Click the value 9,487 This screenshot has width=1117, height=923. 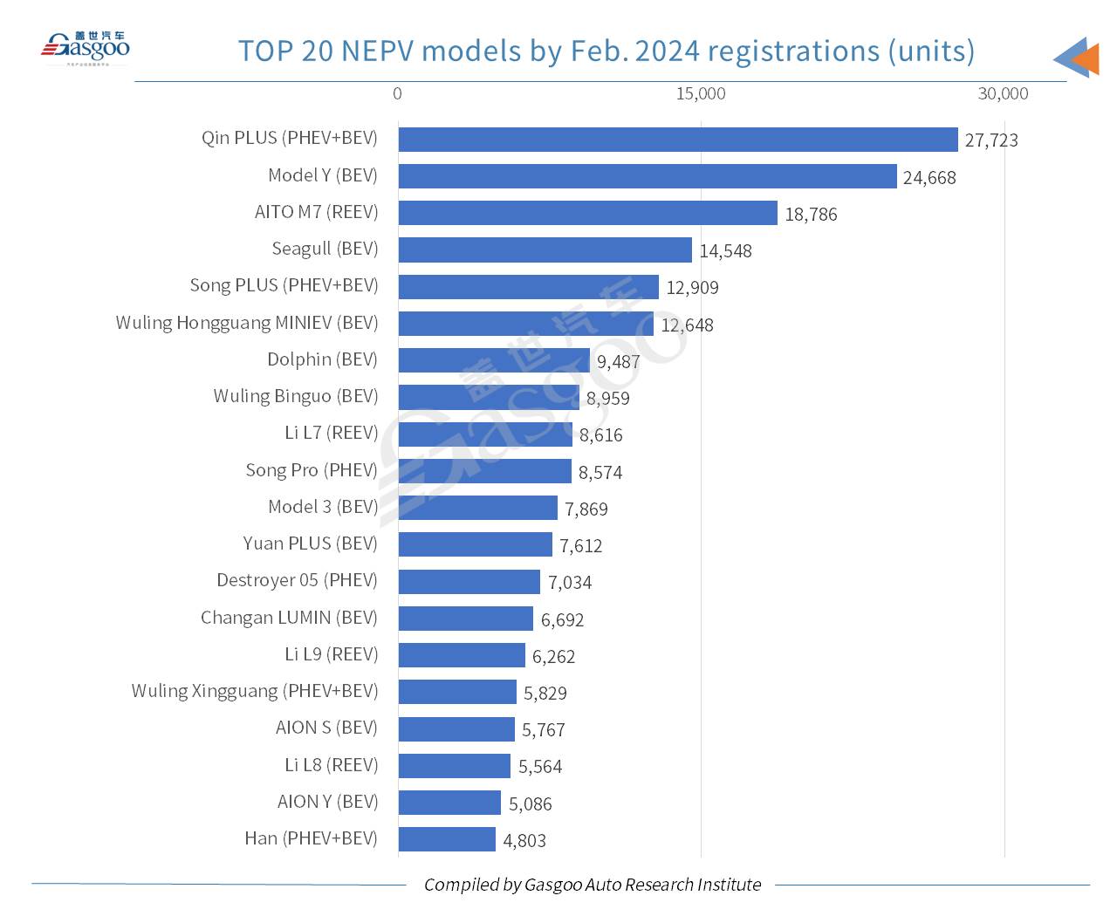(x=618, y=362)
